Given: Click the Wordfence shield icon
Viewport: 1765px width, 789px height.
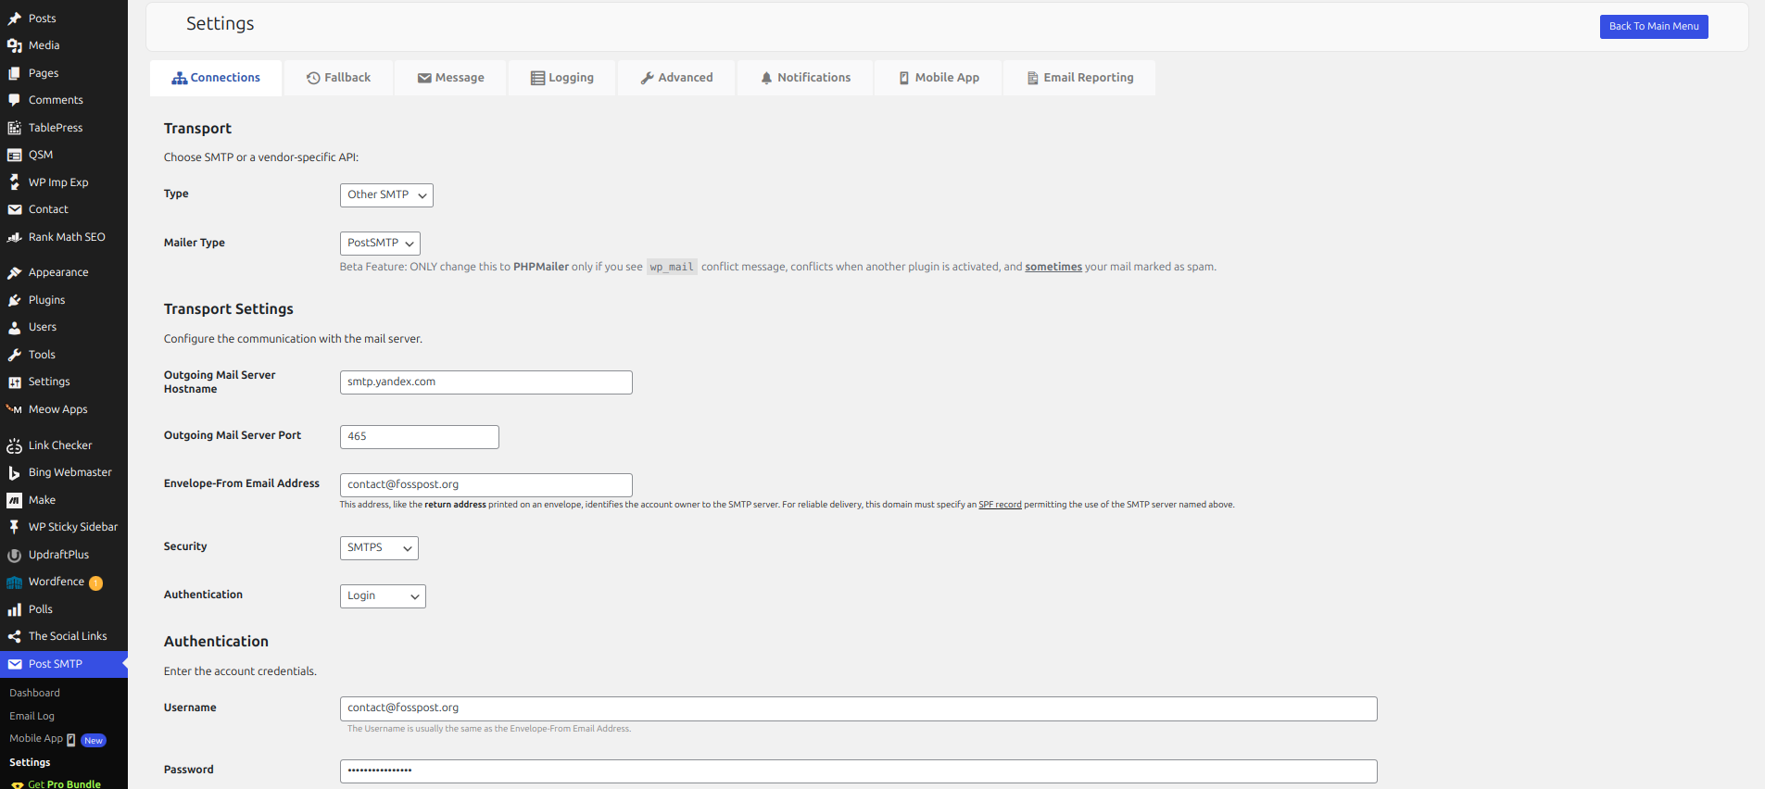Looking at the screenshot, I should [15, 582].
